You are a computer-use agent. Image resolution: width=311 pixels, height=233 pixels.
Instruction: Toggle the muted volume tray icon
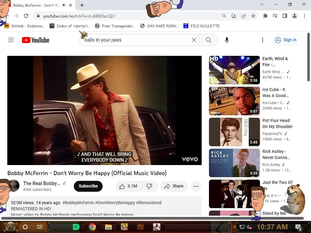click(249, 227)
